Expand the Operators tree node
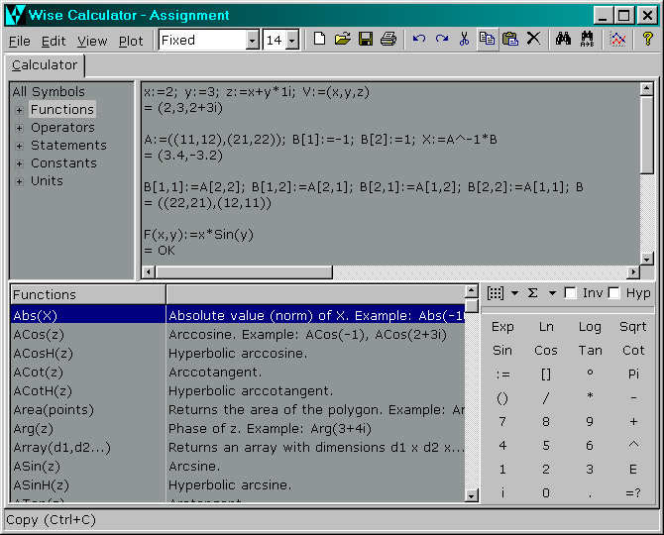The image size is (664, 535). [19, 128]
